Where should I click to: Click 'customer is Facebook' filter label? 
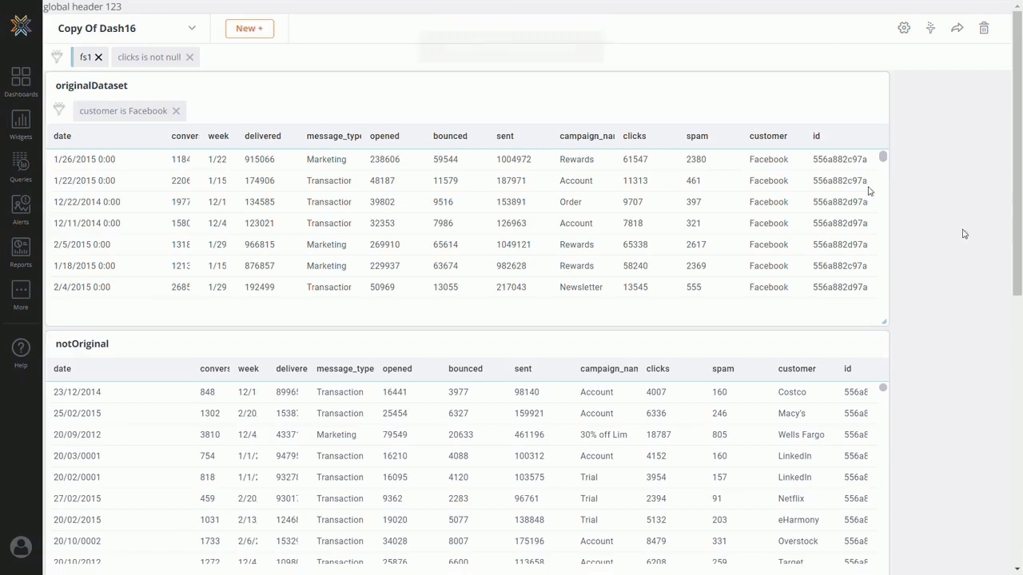pos(123,111)
